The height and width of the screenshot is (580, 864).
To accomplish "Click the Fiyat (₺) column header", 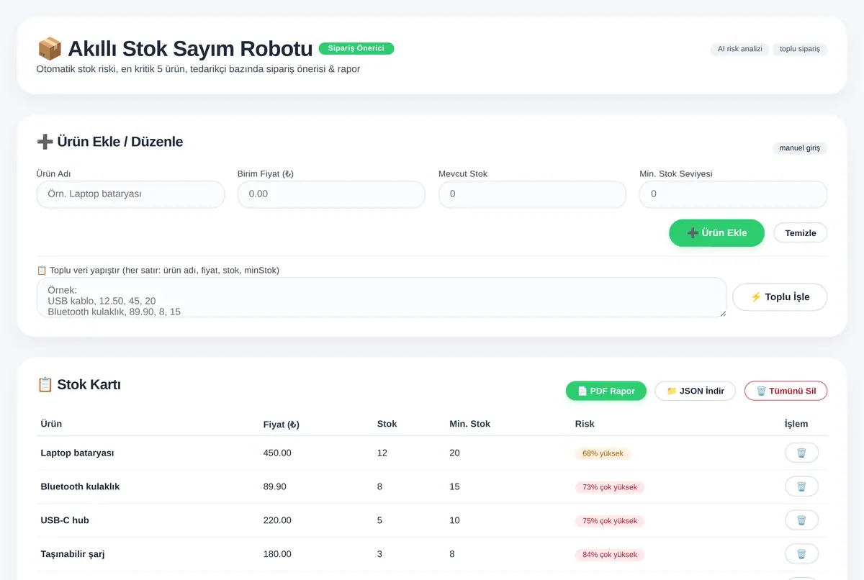I will click(x=282, y=425).
